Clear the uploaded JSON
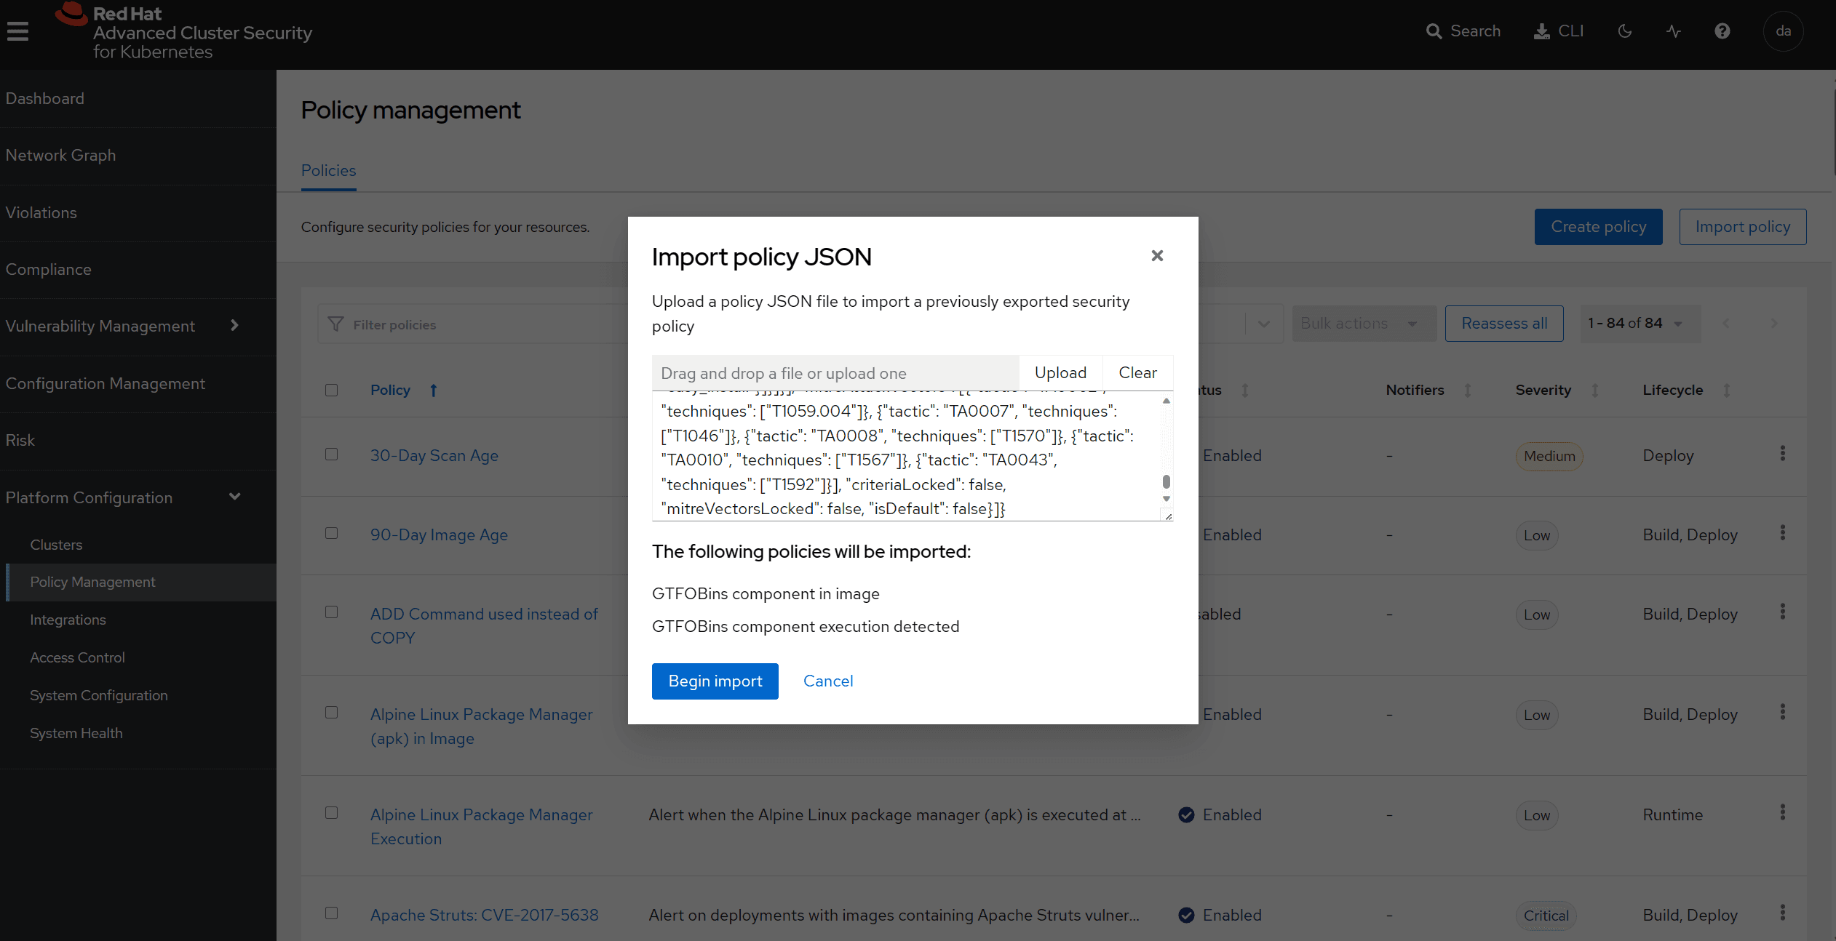 tap(1137, 372)
